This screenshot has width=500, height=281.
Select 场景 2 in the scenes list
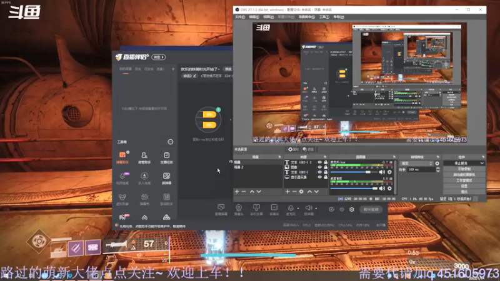coord(258,167)
